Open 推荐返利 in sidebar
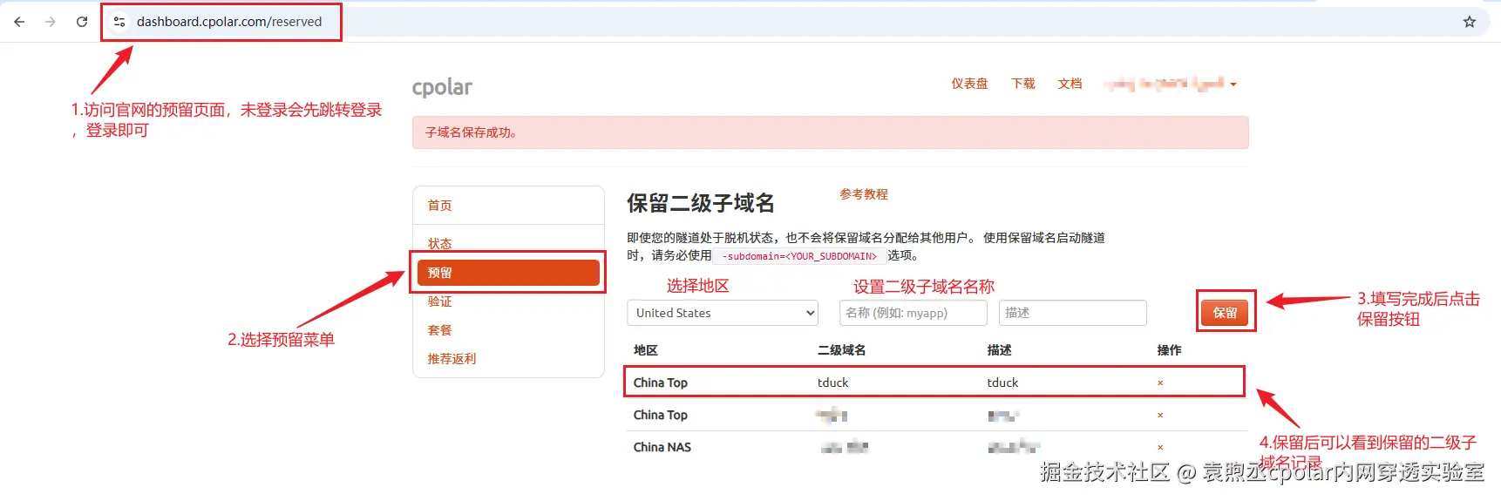 [452, 359]
